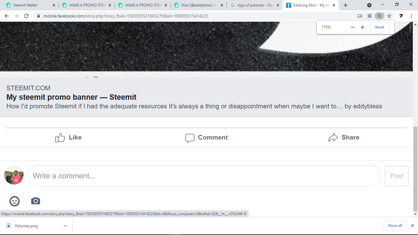Click the QR code icon in address bar
Image resolution: width=418 pixels, height=235 pixels.
click(x=370, y=16)
